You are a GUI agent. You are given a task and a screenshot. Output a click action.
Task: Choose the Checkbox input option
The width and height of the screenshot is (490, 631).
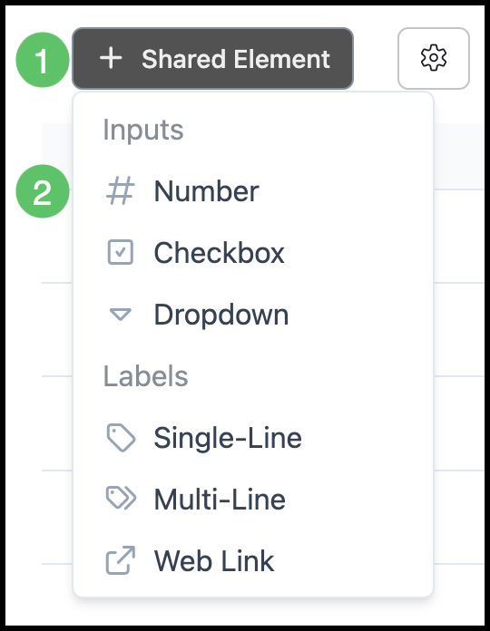(x=253, y=252)
